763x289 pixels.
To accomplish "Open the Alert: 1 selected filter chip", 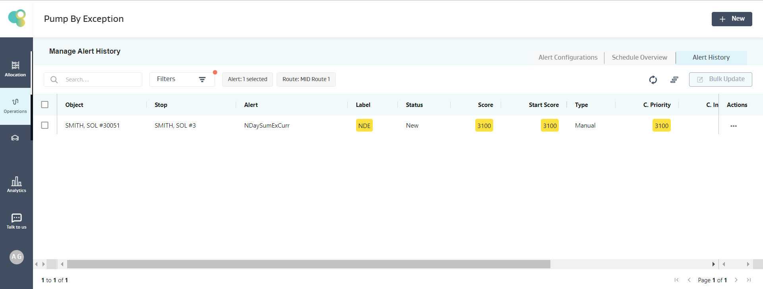I will point(247,79).
